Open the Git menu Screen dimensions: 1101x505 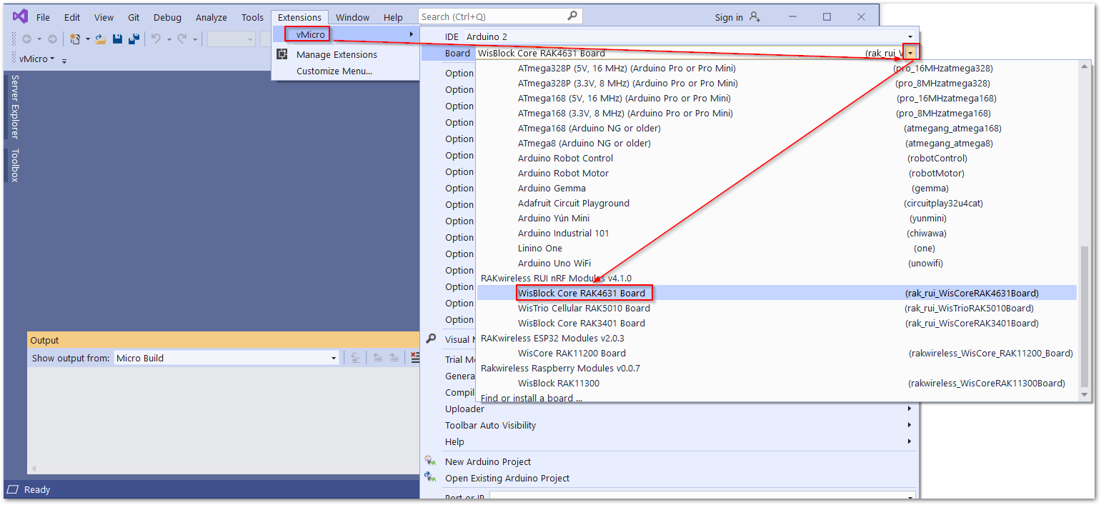pos(134,17)
